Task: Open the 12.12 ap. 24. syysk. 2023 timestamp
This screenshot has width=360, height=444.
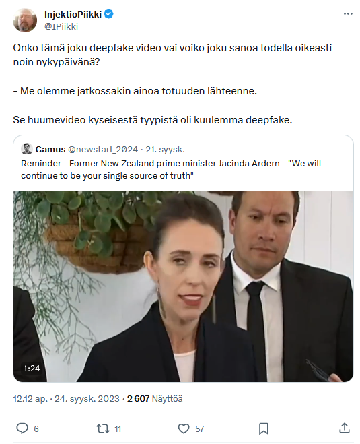Action: (x=66, y=399)
